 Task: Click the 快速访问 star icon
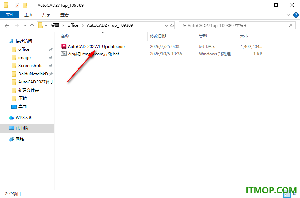click(x=12, y=41)
